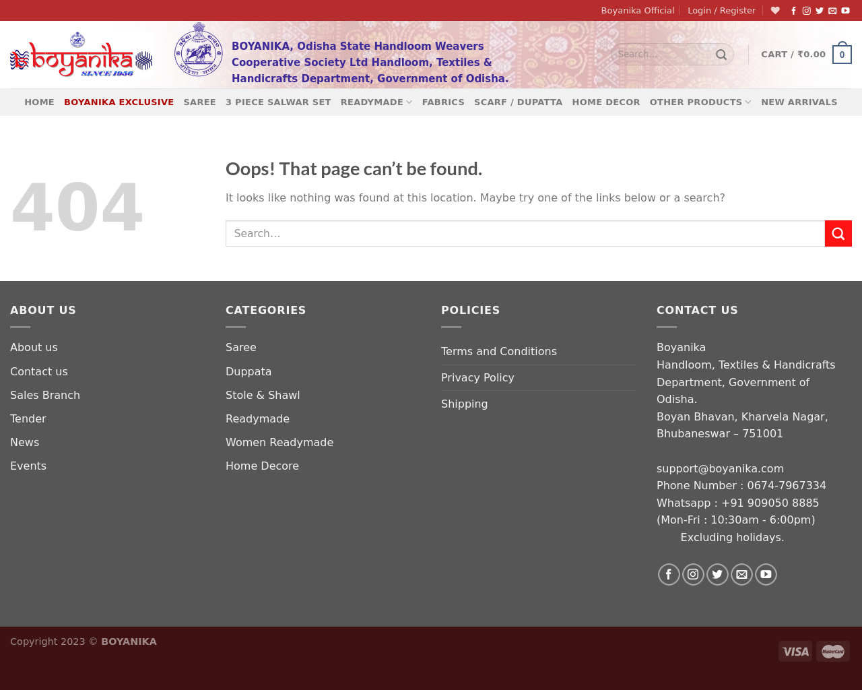Open the Tender footer link

point(28,419)
